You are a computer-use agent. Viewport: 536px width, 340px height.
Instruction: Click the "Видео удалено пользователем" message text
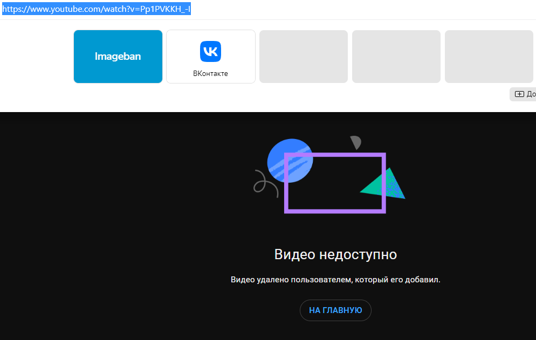335,280
